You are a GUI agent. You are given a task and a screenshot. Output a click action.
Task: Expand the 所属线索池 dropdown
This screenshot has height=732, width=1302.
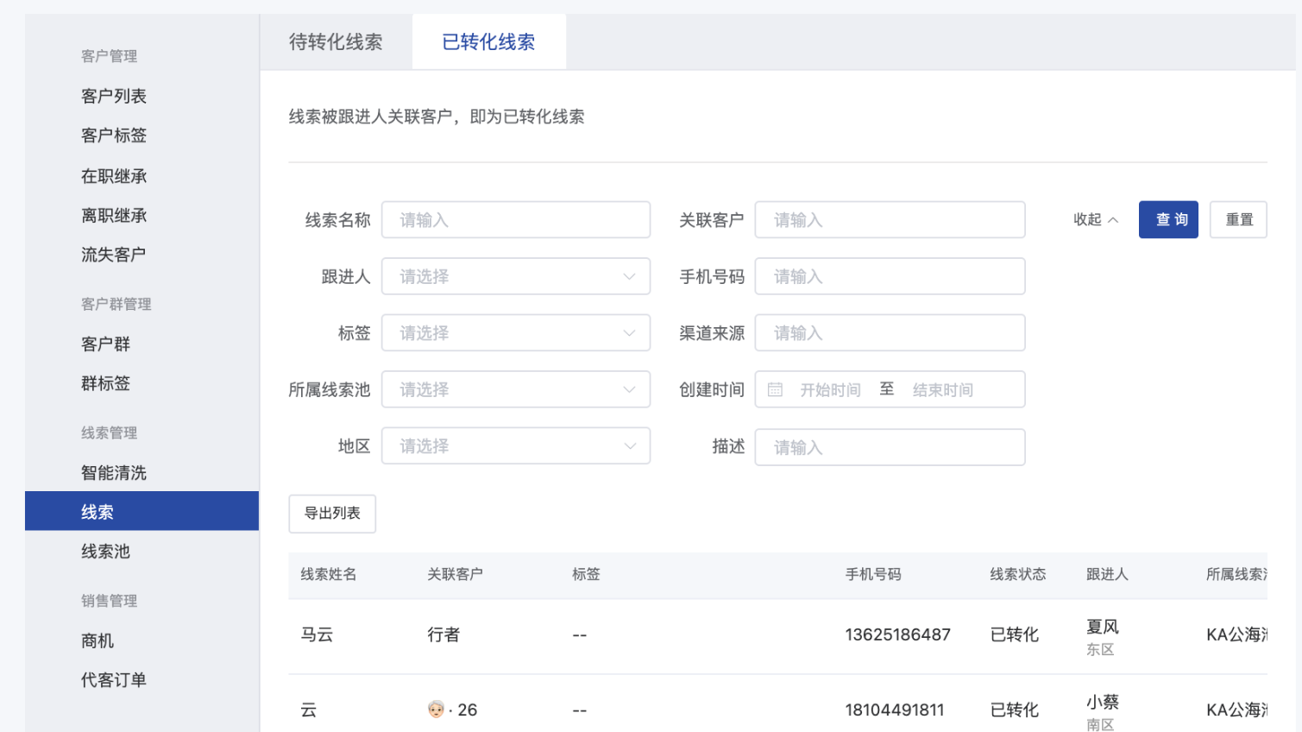point(516,389)
